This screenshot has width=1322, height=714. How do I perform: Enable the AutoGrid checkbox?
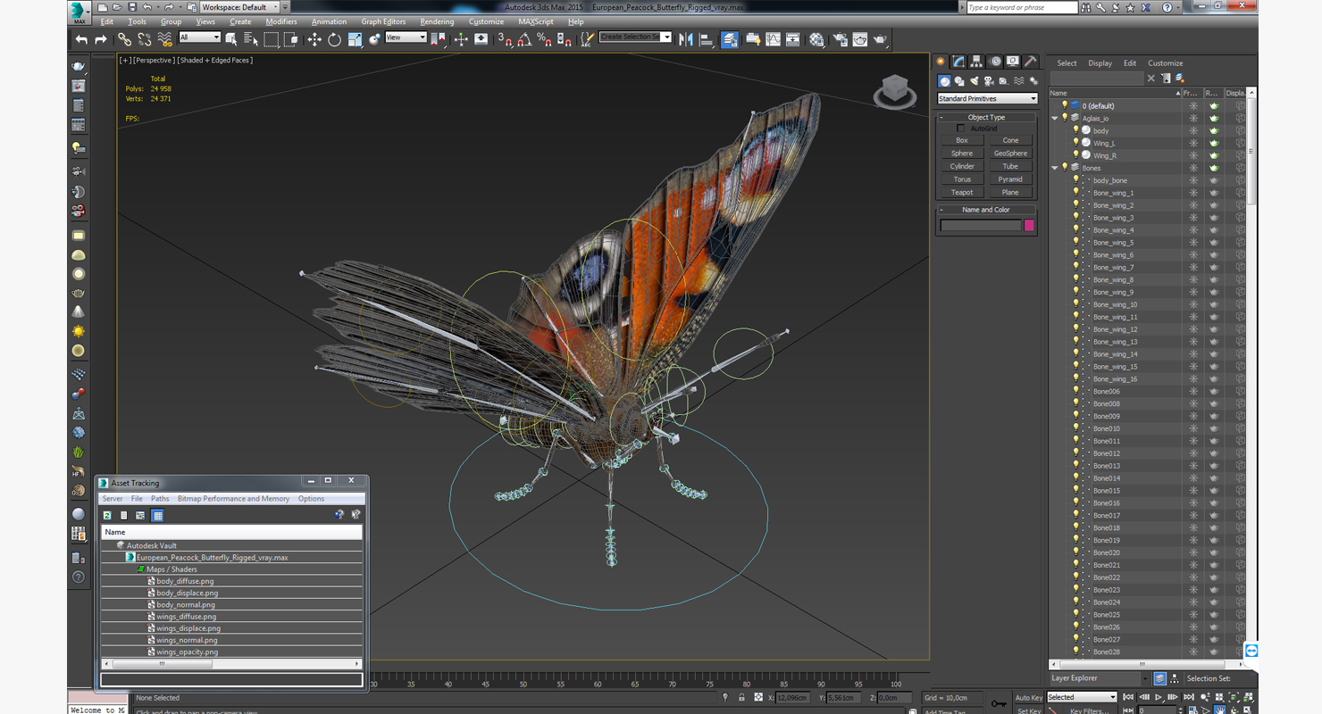tap(961, 129)
